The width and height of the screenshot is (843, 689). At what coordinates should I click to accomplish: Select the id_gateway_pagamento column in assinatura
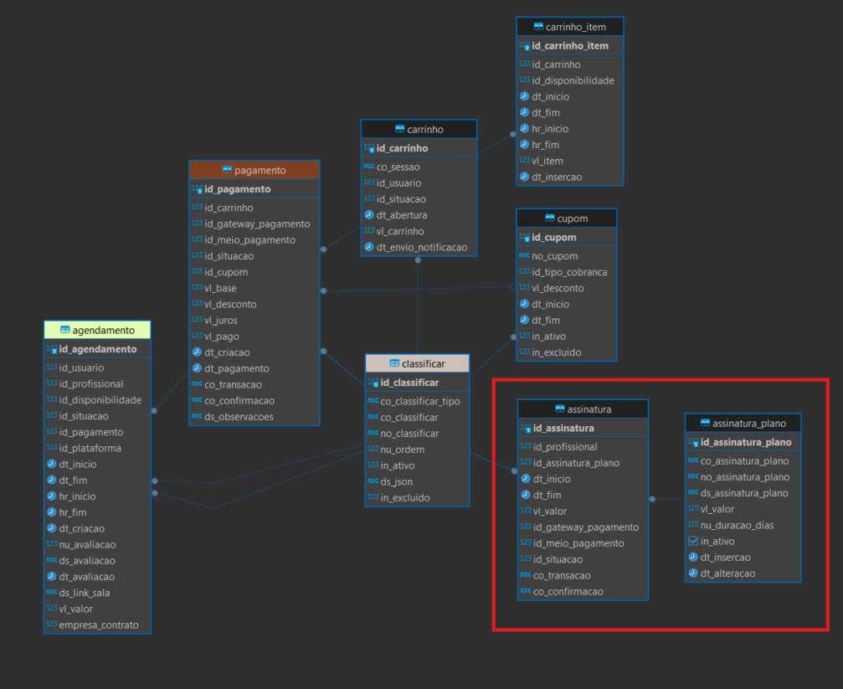pyautogui.click(x=585, y=527)
